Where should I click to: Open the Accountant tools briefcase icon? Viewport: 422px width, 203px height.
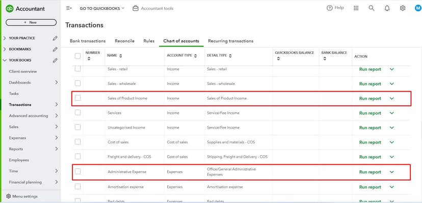[136, 8]
